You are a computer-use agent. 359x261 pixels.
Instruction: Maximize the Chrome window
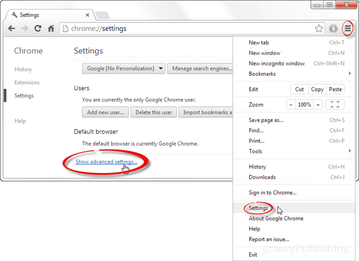point(329,5)
